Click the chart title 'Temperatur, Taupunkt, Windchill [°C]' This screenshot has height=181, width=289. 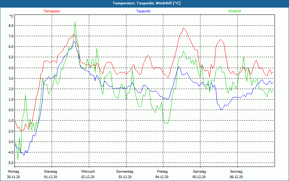tap(147, 3)
